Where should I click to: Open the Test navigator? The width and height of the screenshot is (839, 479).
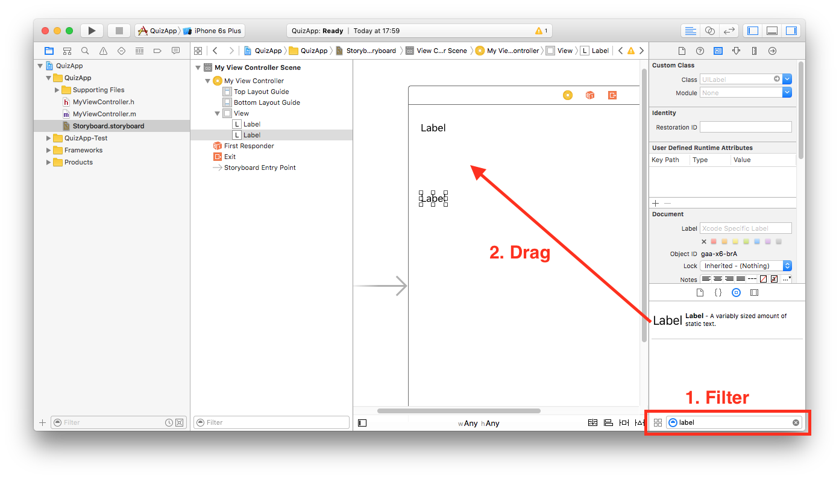point(121,51)
